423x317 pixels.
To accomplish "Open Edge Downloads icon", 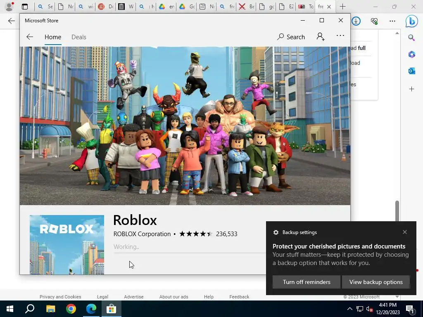I will 356,21.
